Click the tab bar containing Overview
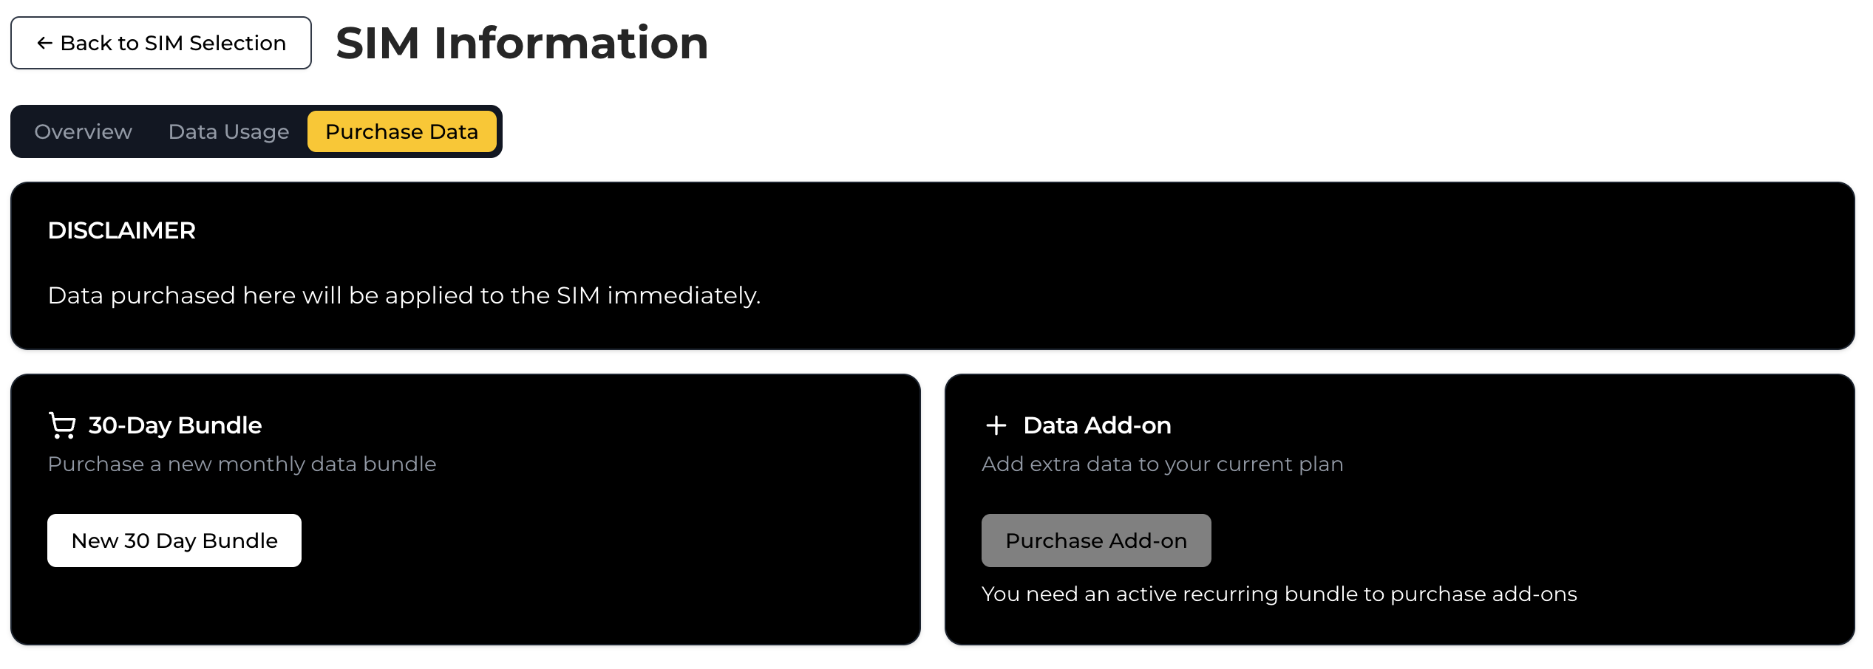This screenshot has width=1873, height=669. click(x=255, y=131)
